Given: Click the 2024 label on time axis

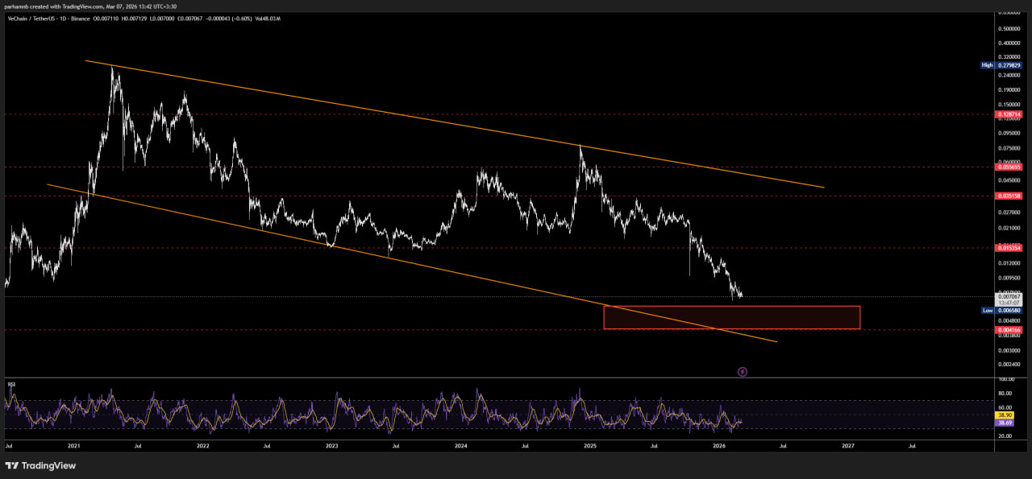Looking at the screenshot, I should (460, 445).
